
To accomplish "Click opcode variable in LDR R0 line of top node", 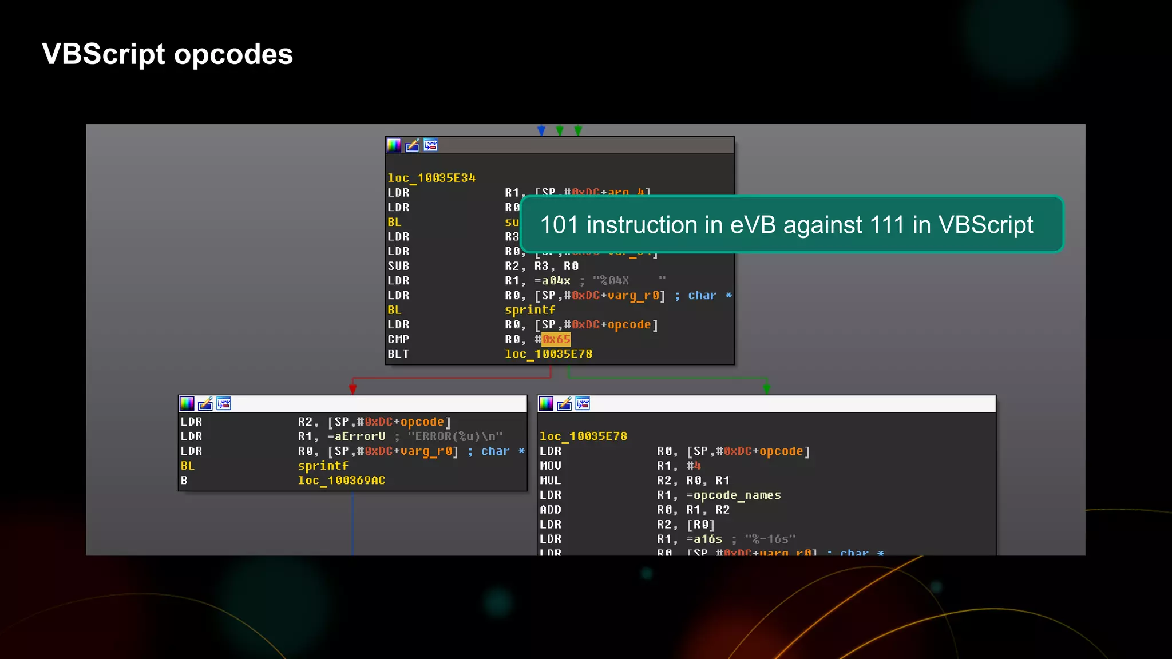I will 629,325.
